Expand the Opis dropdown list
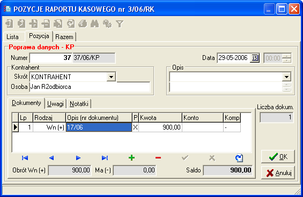This screenshot has height=197, width=303. pos(286,77)
